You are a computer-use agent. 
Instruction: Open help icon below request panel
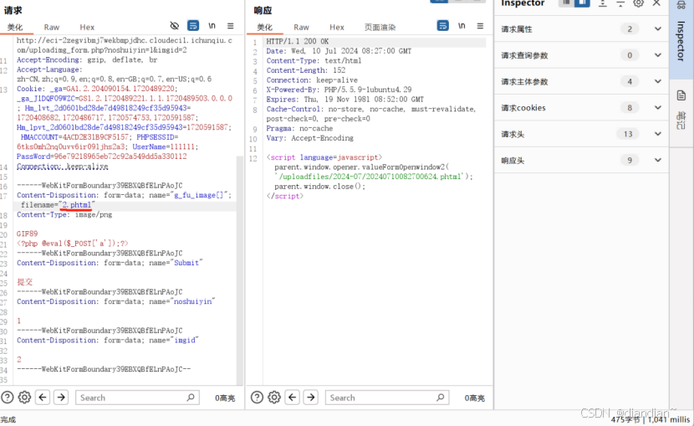(x=7, y=398)
